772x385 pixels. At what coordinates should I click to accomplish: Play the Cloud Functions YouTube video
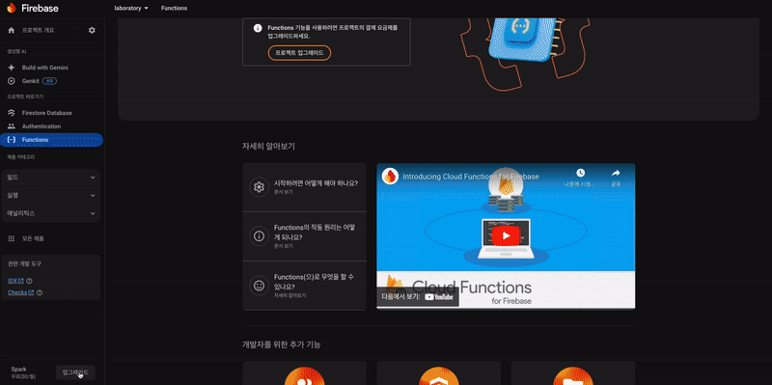tap(506, 235)
